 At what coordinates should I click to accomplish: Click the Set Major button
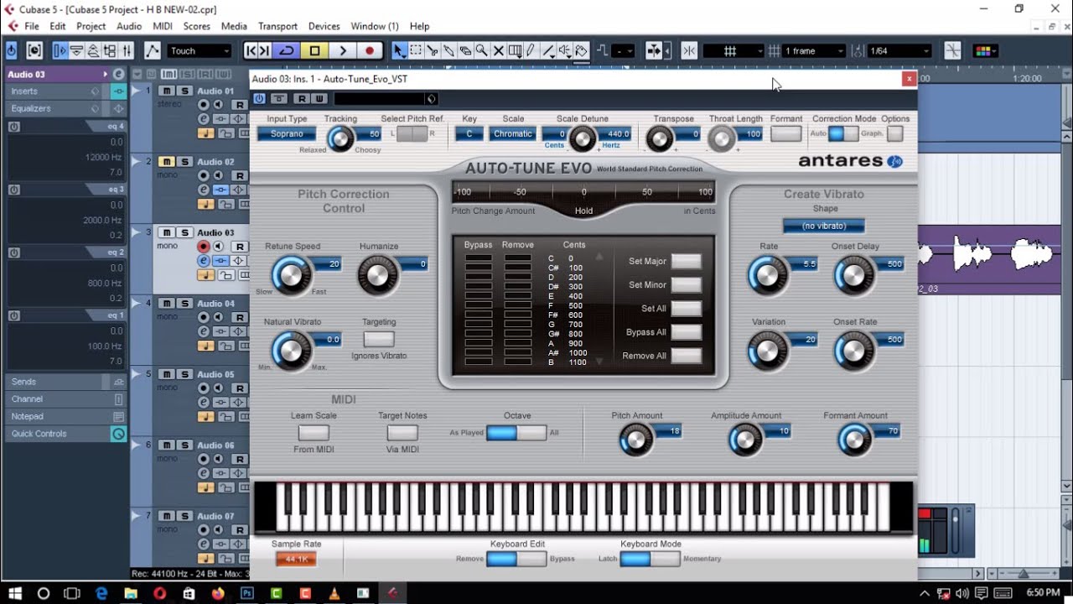pos(686,261)
